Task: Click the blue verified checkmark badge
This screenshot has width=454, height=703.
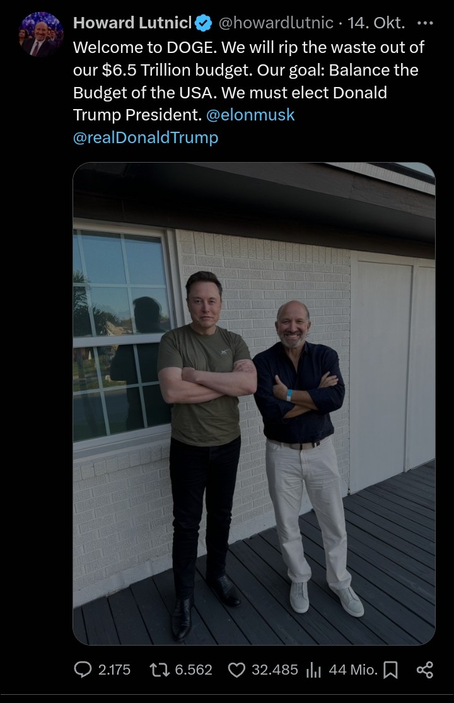Action: point(204,23)
